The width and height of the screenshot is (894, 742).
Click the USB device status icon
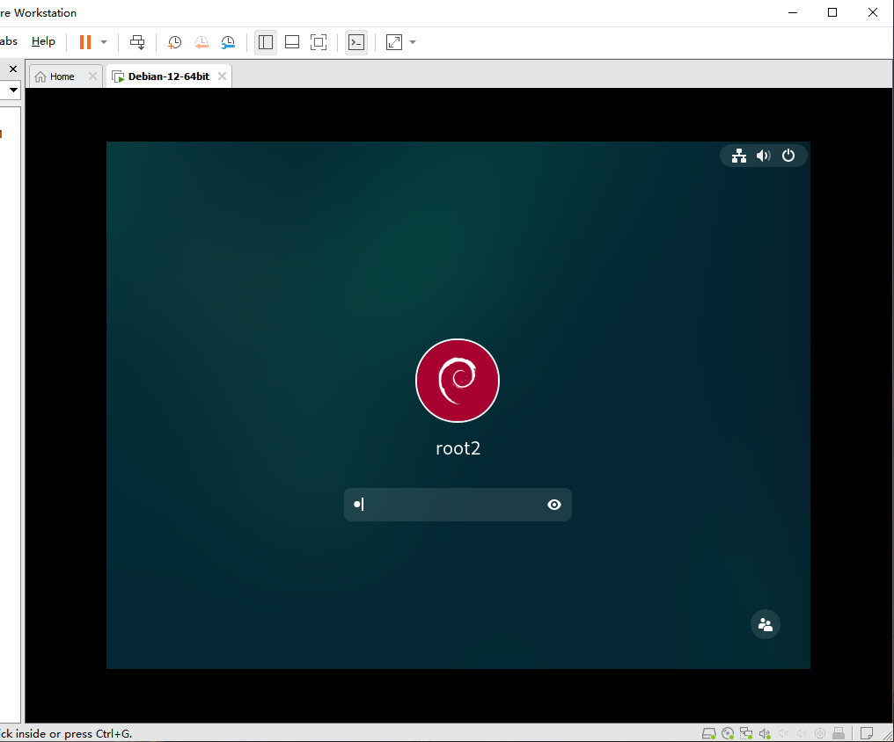838,733
